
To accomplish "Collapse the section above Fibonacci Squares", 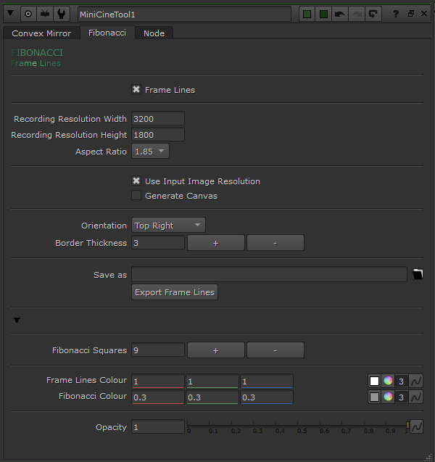I will click(17, 320).
